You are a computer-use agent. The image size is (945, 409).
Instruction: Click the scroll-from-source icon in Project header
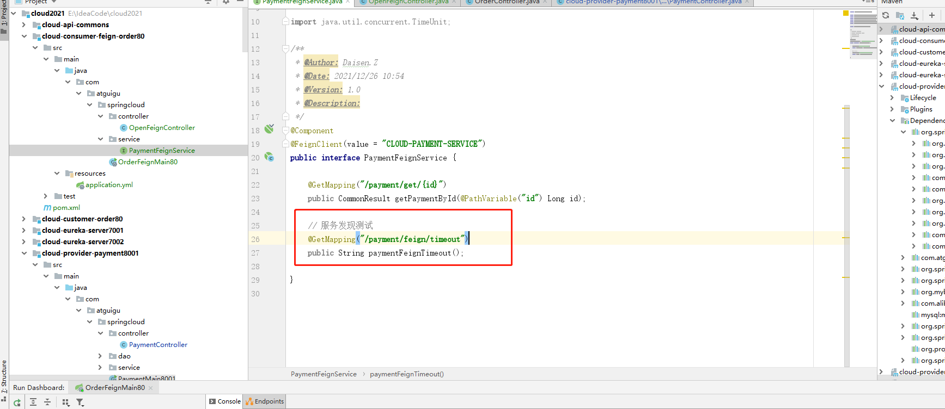click(x=208, y=2)
